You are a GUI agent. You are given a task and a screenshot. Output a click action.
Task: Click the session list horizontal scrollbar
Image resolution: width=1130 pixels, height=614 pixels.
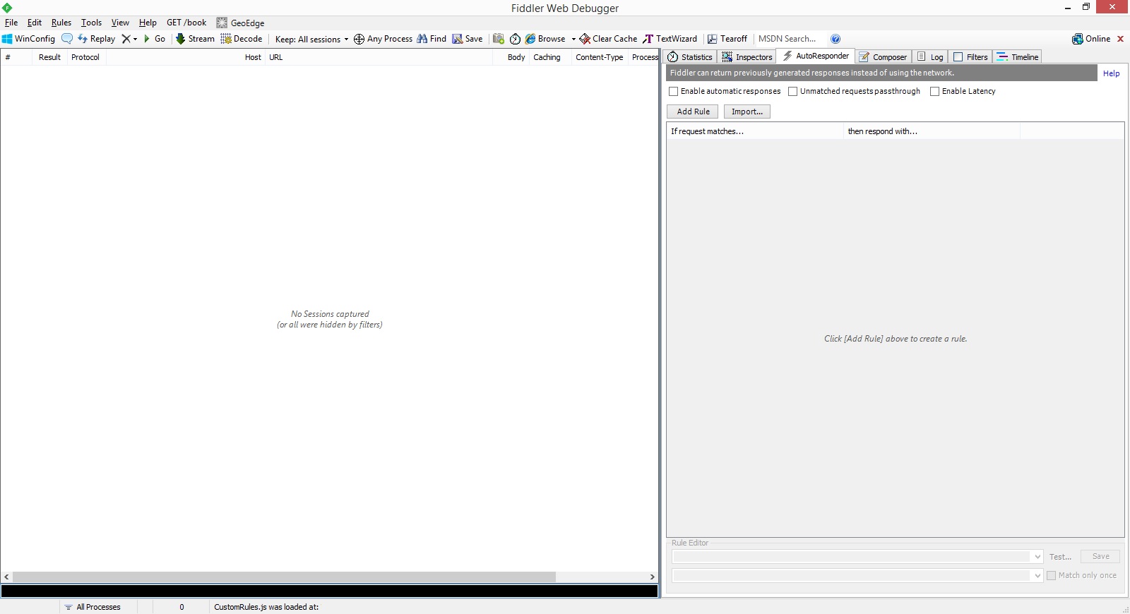pos(284,577)
